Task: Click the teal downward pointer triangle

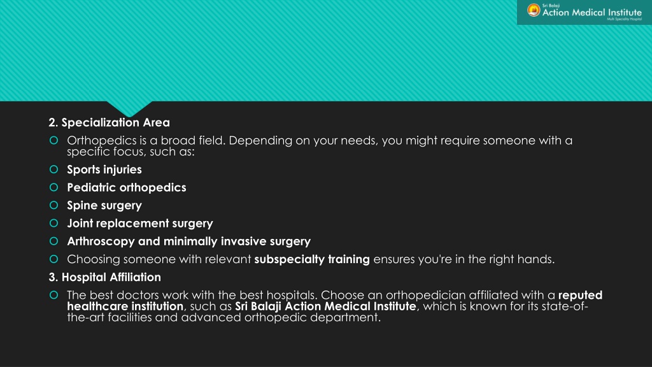Action: coord(129,108)
